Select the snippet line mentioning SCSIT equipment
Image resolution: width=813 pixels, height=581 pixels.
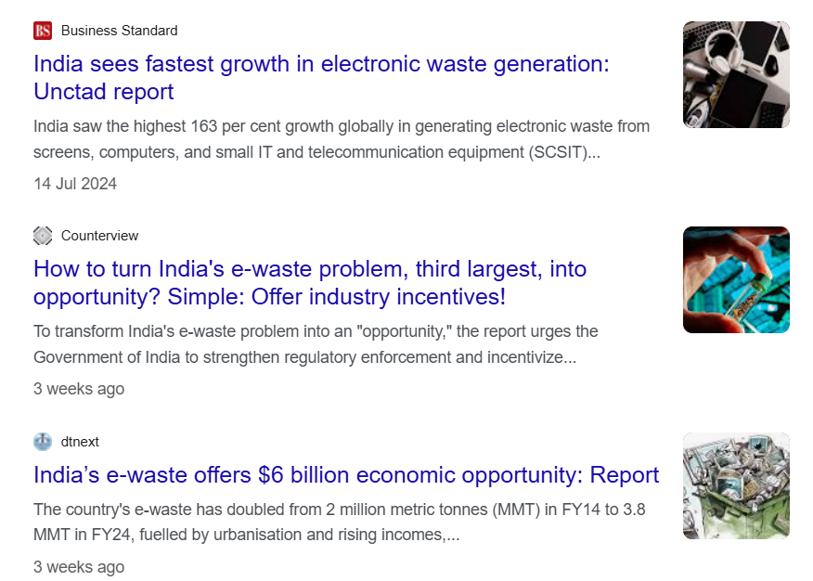point(316,152)
